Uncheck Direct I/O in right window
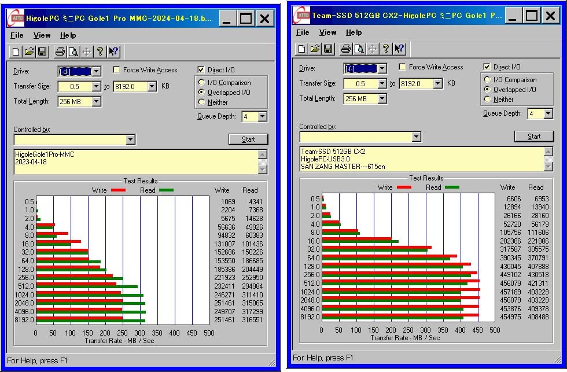567x372 pixels. click(x=487, y=67)
